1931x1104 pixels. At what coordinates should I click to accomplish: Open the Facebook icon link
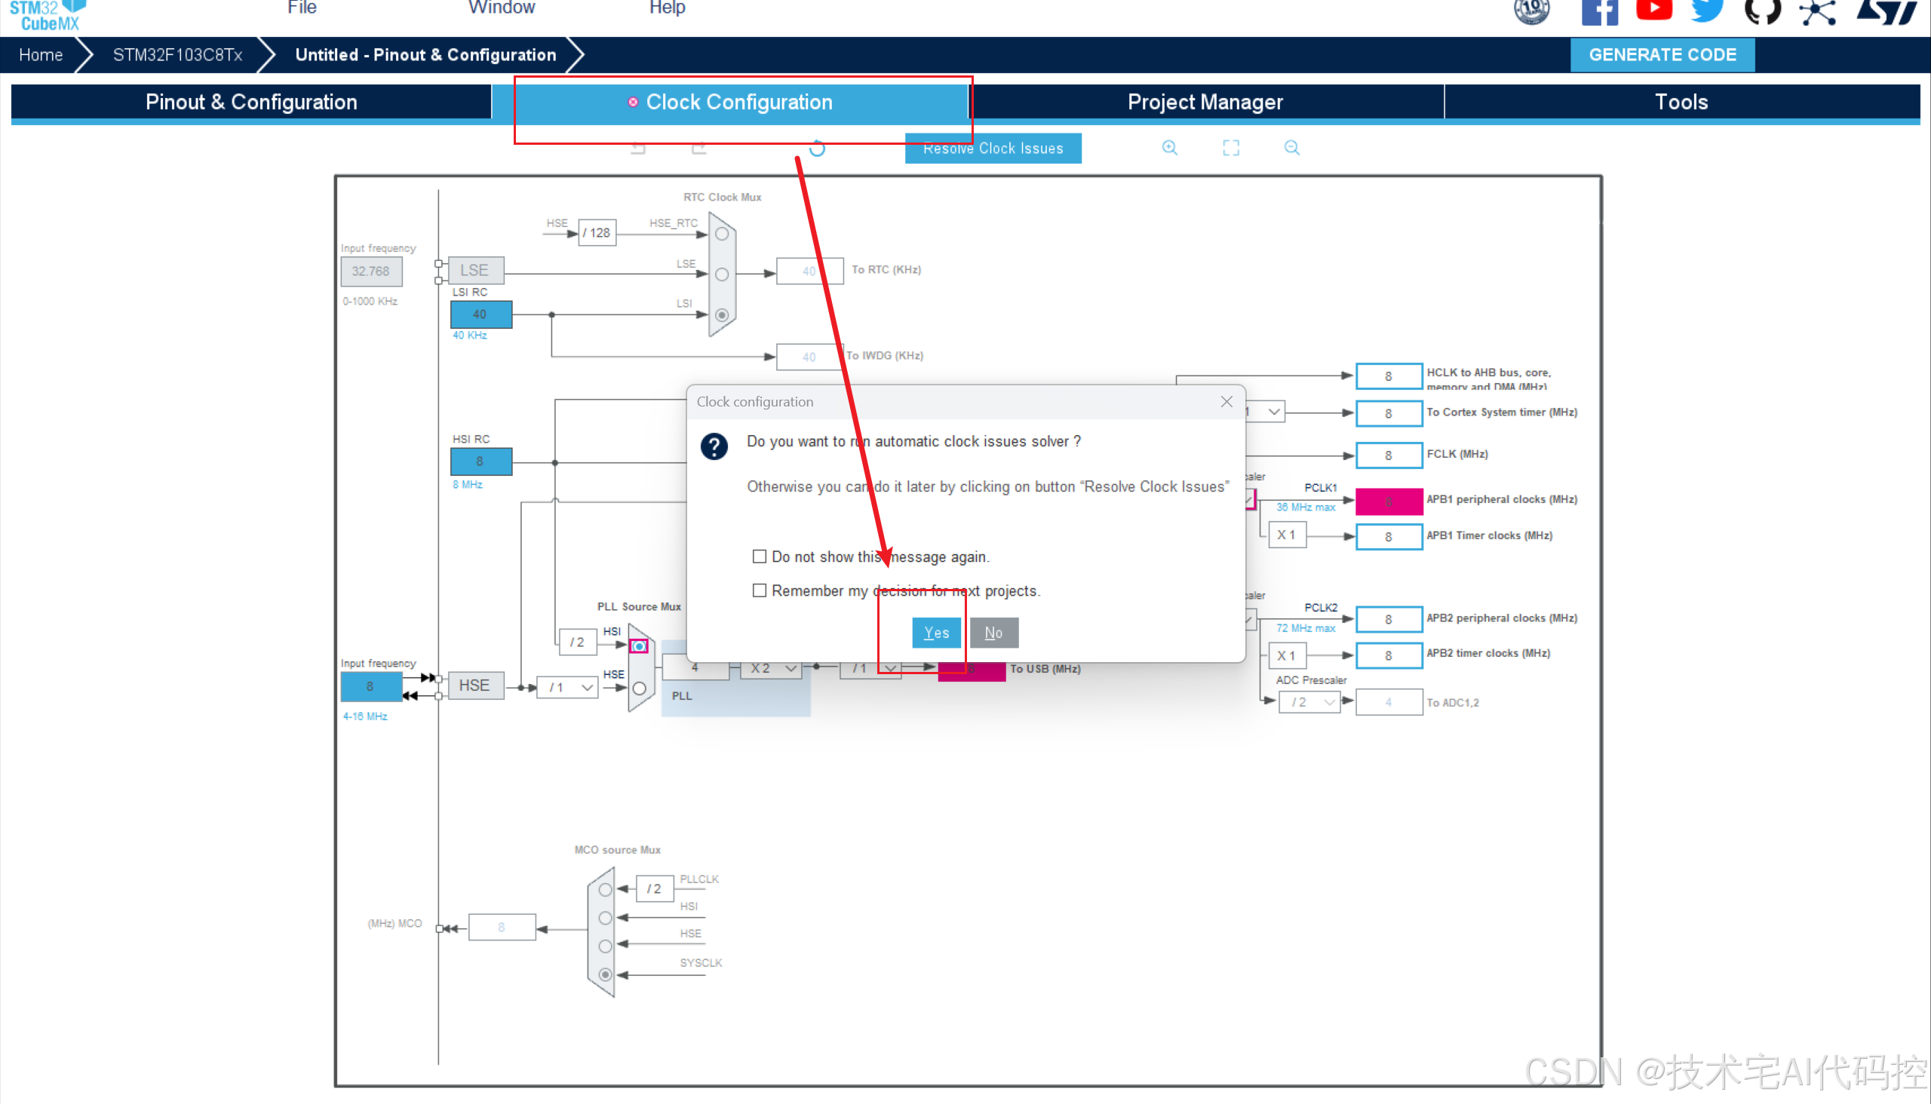tap(1600, 13)
